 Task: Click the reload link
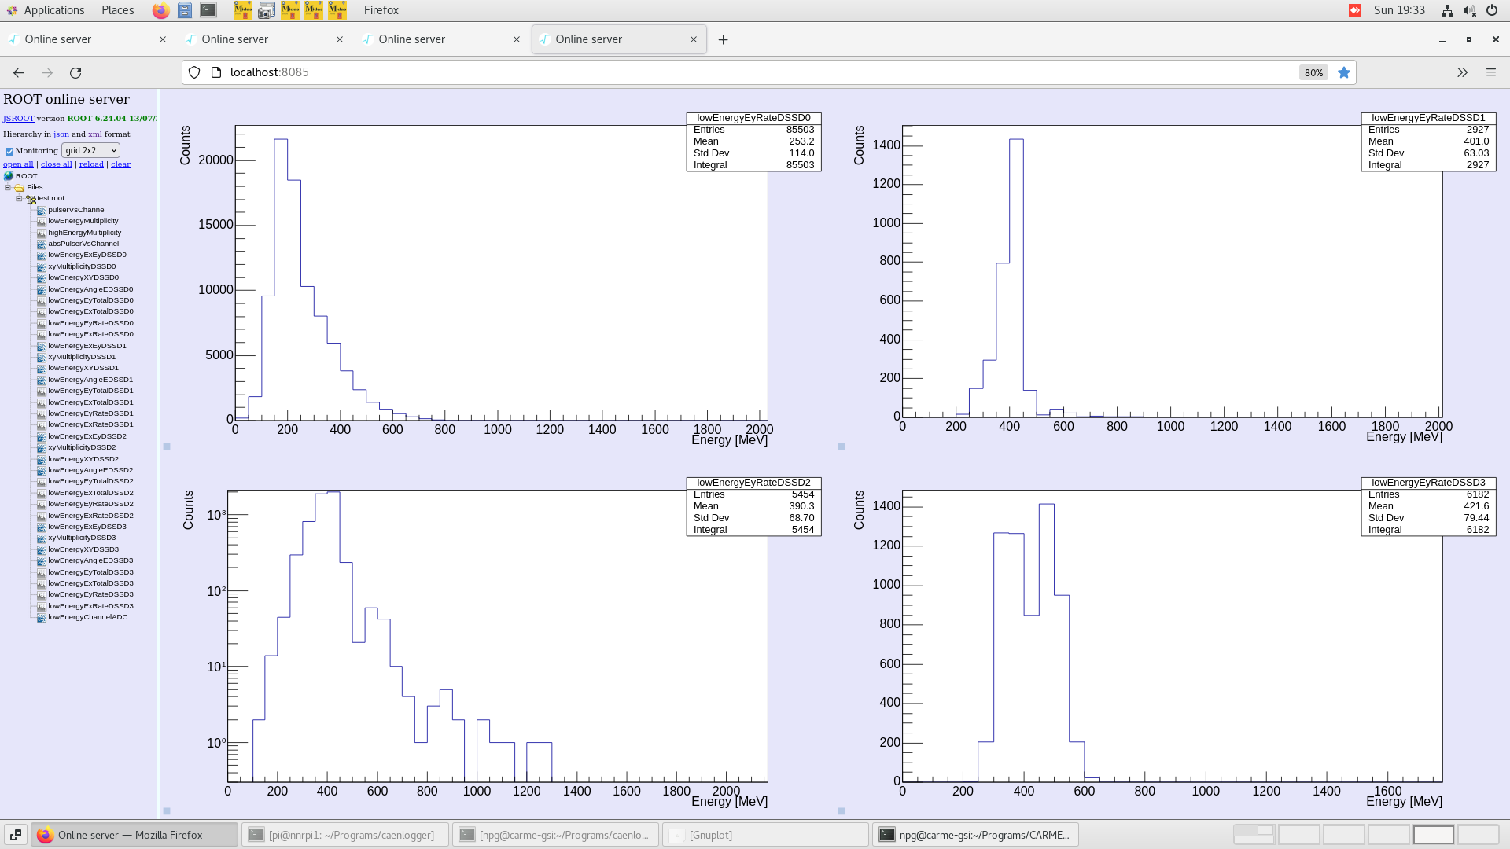(x=91, y=164)
